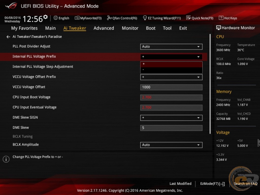
Task: Show the Hot Keys help
Action: coord(228,18)
